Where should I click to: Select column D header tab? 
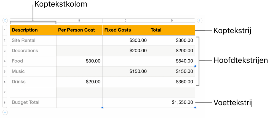[172, 21]
